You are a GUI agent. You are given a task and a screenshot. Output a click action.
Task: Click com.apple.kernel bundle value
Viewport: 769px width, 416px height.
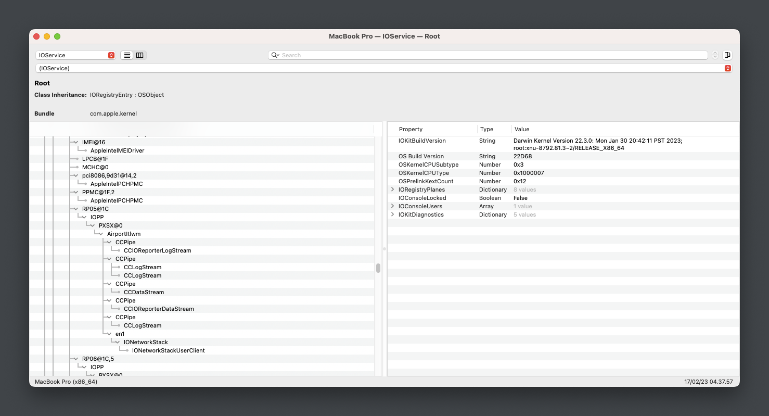113,114
